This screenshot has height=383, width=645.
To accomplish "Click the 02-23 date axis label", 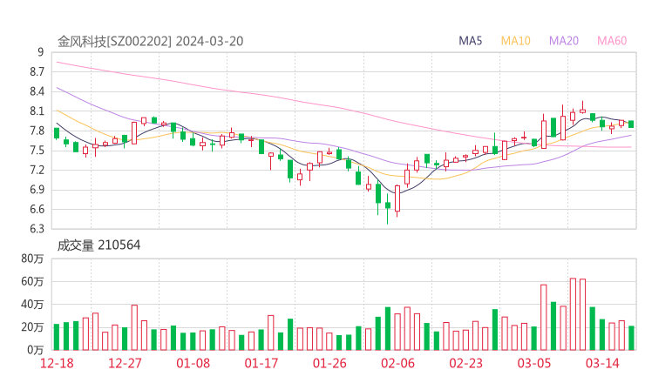I will 465,363.
